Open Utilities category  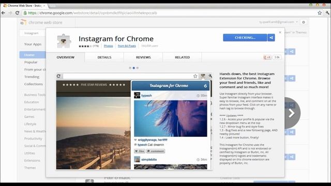(x=29, y=153)
